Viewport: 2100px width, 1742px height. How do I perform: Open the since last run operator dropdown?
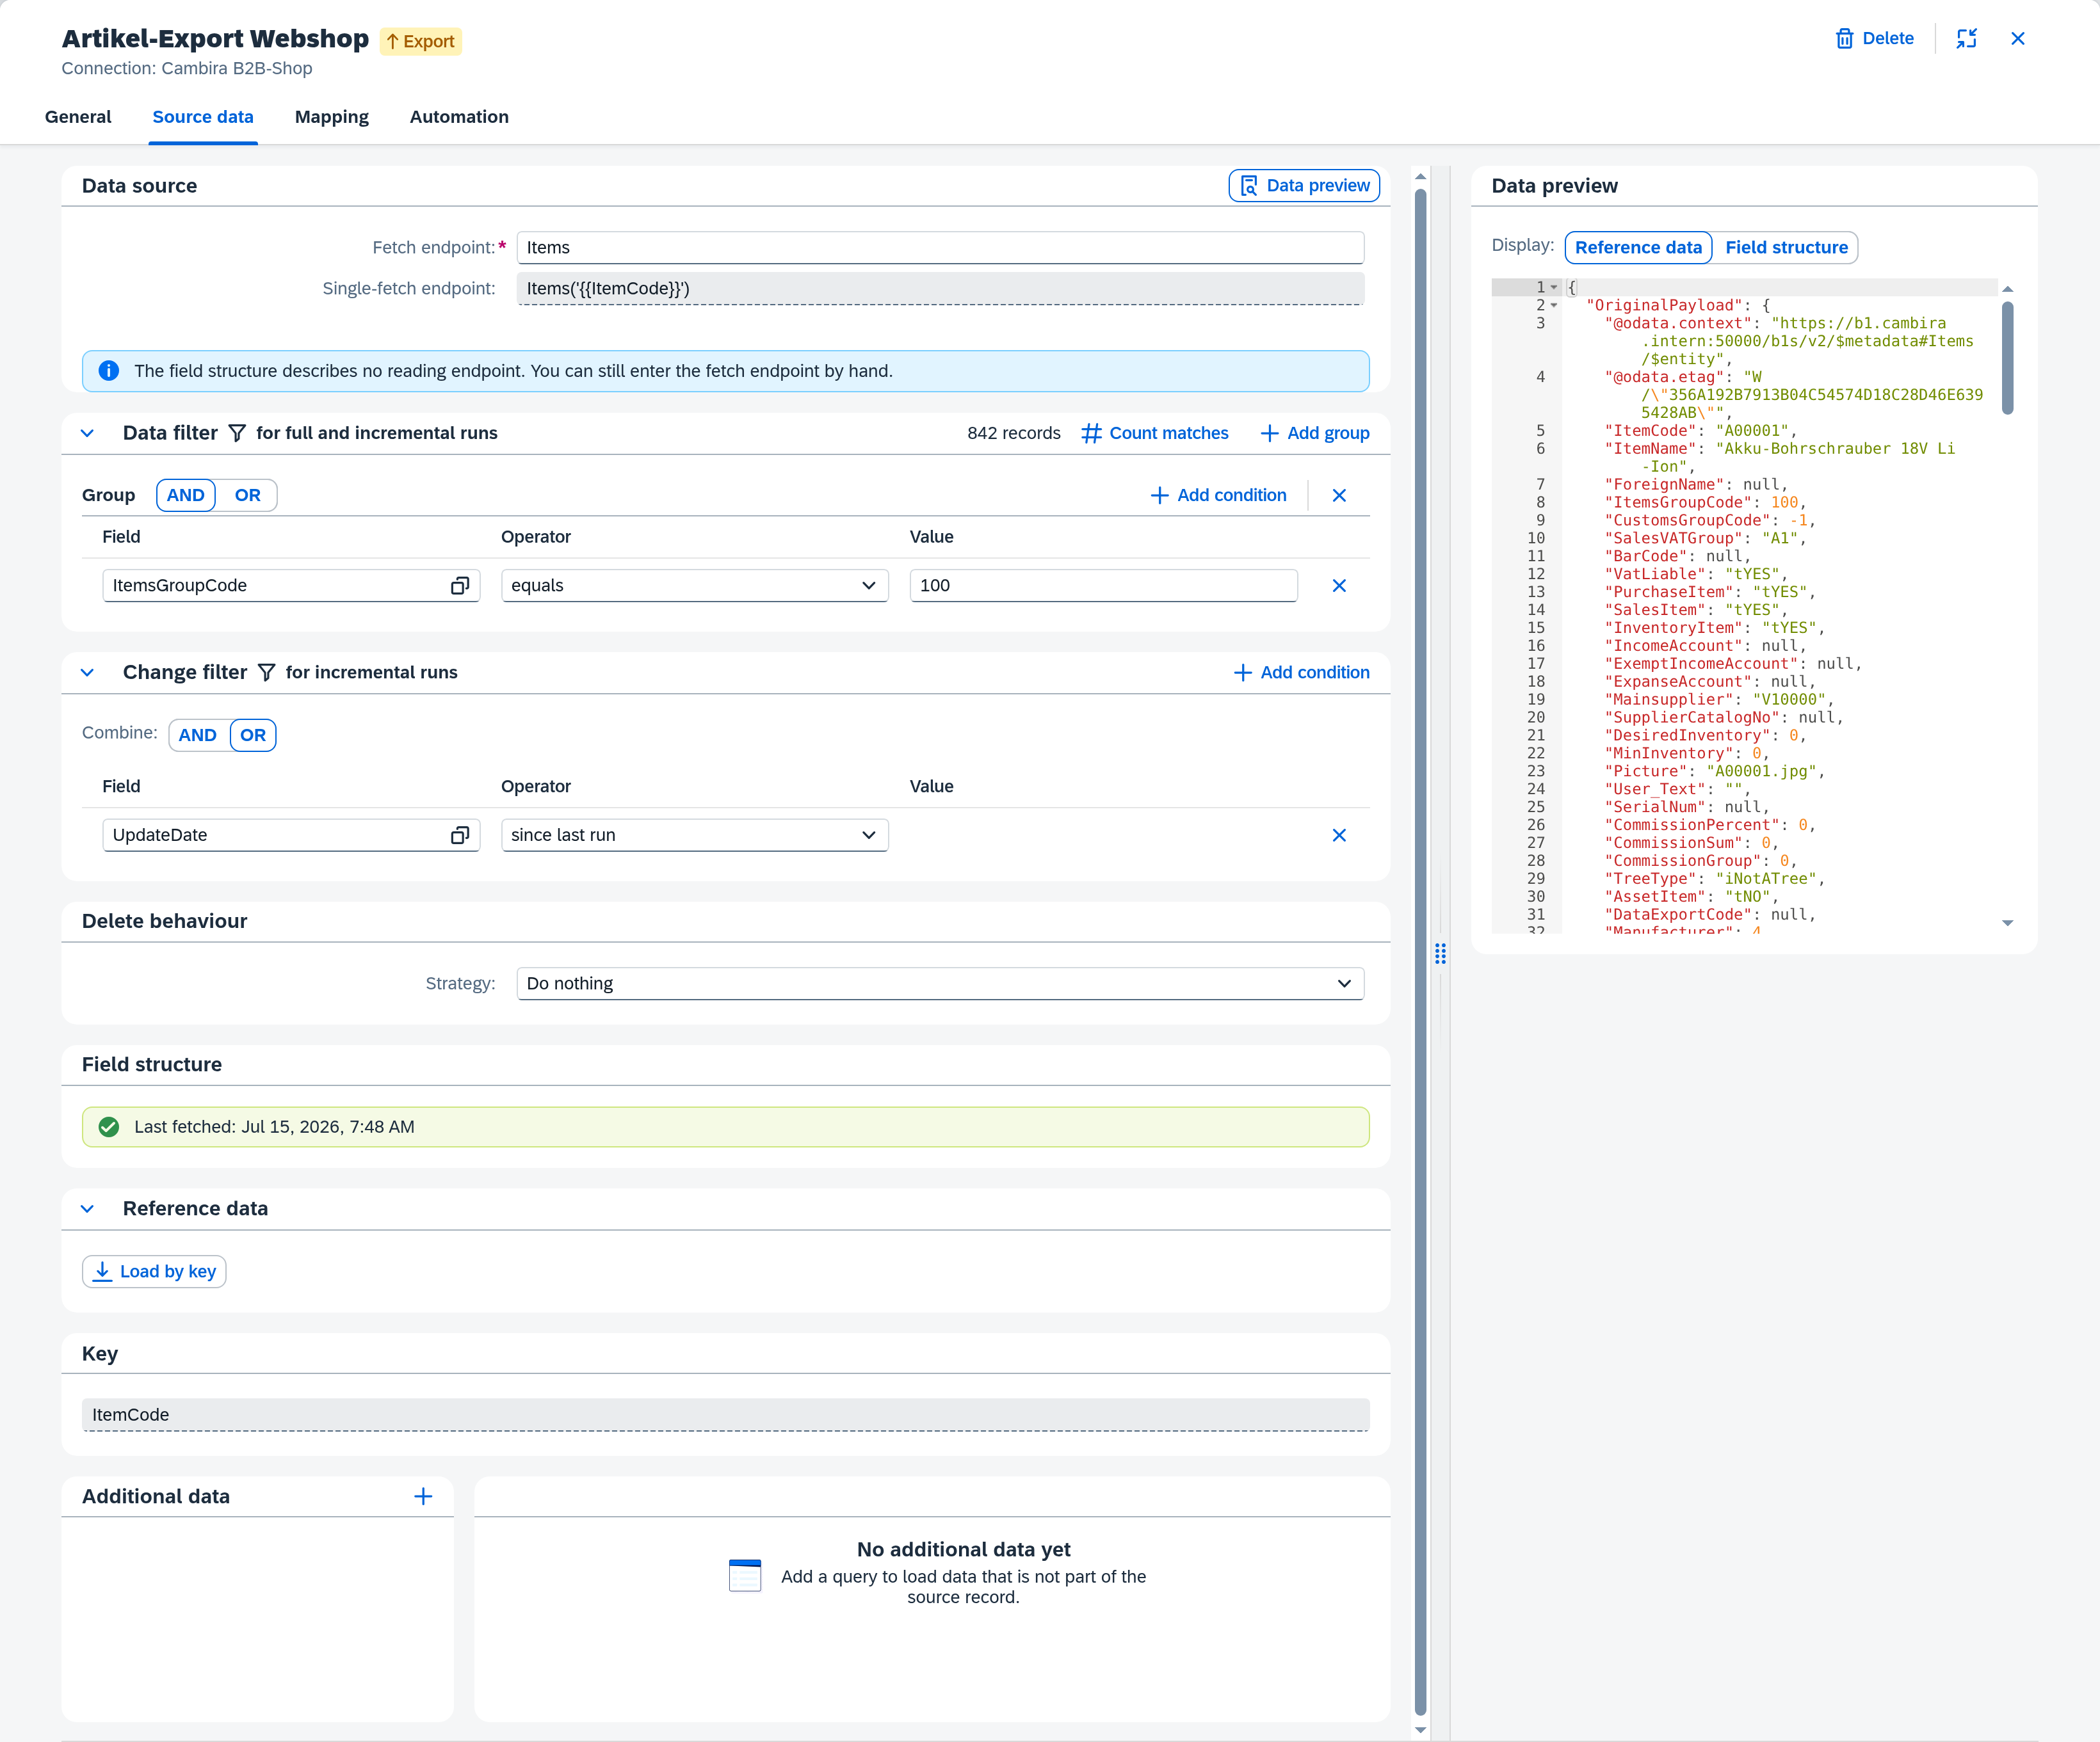click(694, 836)
